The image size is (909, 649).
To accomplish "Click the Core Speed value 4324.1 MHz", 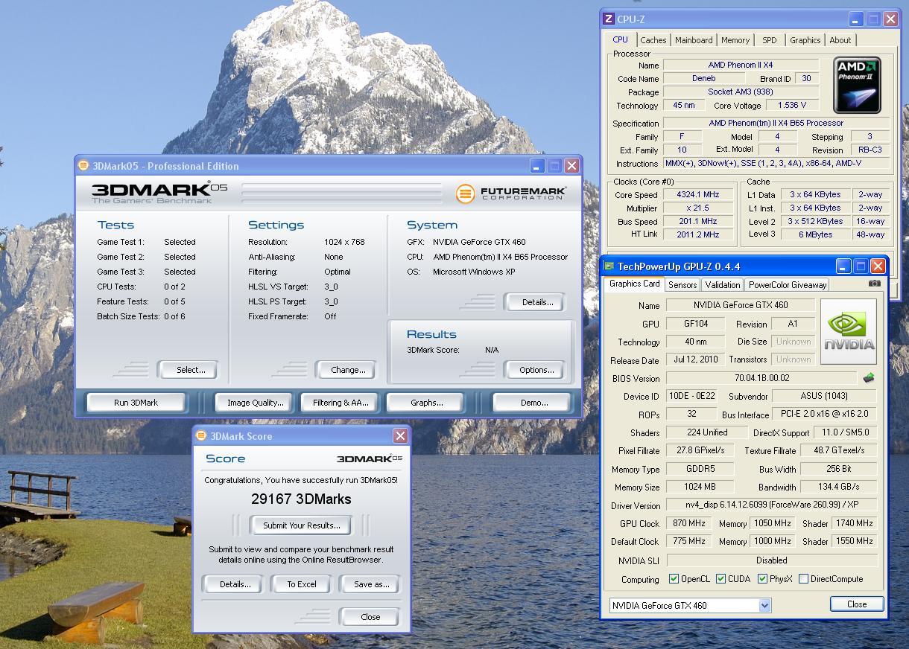I will 698,195.
